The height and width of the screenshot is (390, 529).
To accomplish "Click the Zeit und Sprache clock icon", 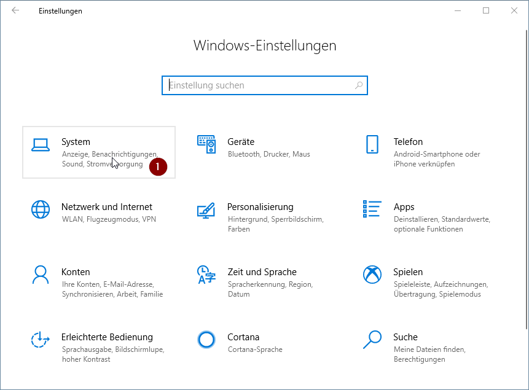I will click(x=206, y=275).
